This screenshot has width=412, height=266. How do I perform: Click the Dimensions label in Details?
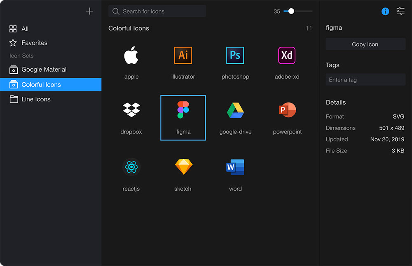(x=341, y=128)
